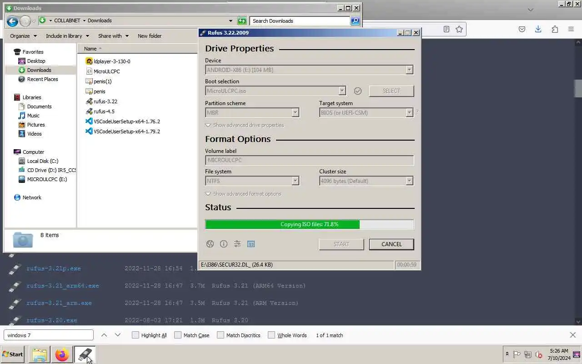Select MICROULCPC (E:) drive in sidebar
The height and width of the screenshot is (364, 582).
click(x=47, y=179)
